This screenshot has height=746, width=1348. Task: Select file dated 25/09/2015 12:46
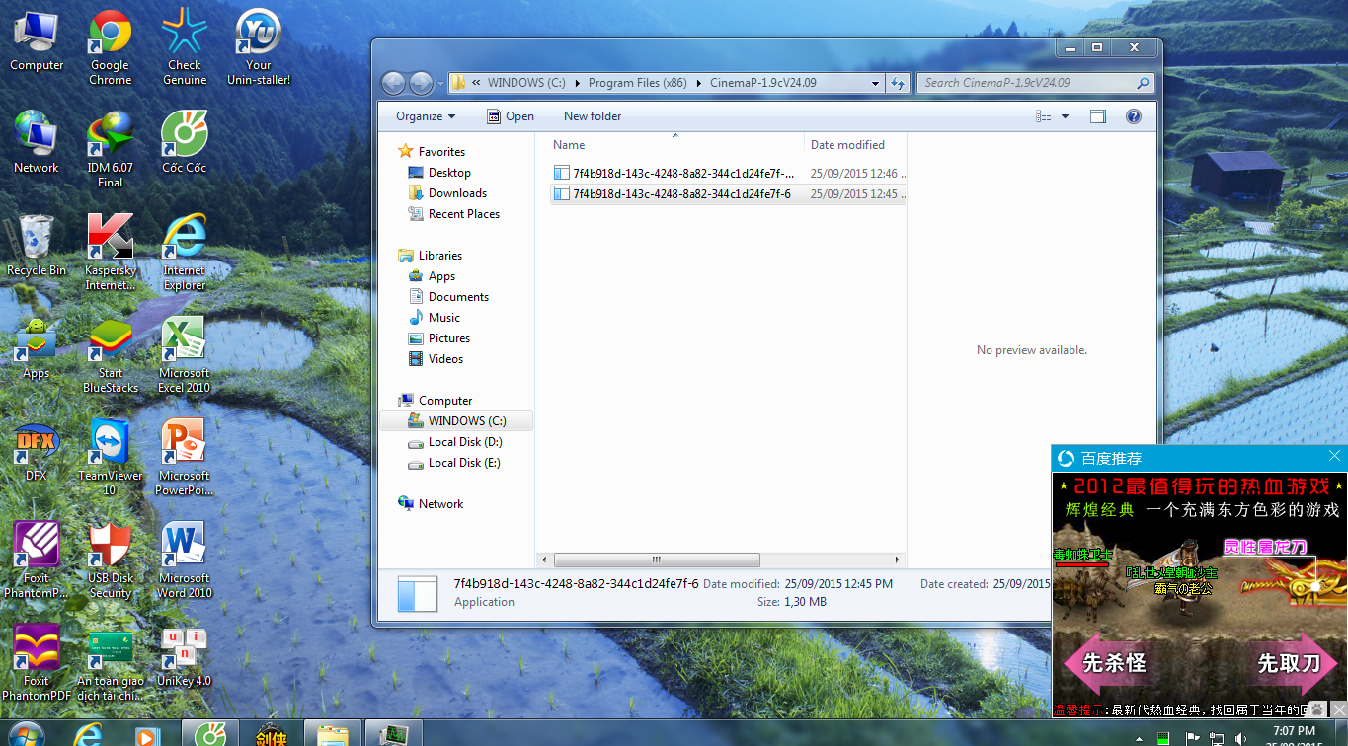pyautogui.click(x=728, y=174)
